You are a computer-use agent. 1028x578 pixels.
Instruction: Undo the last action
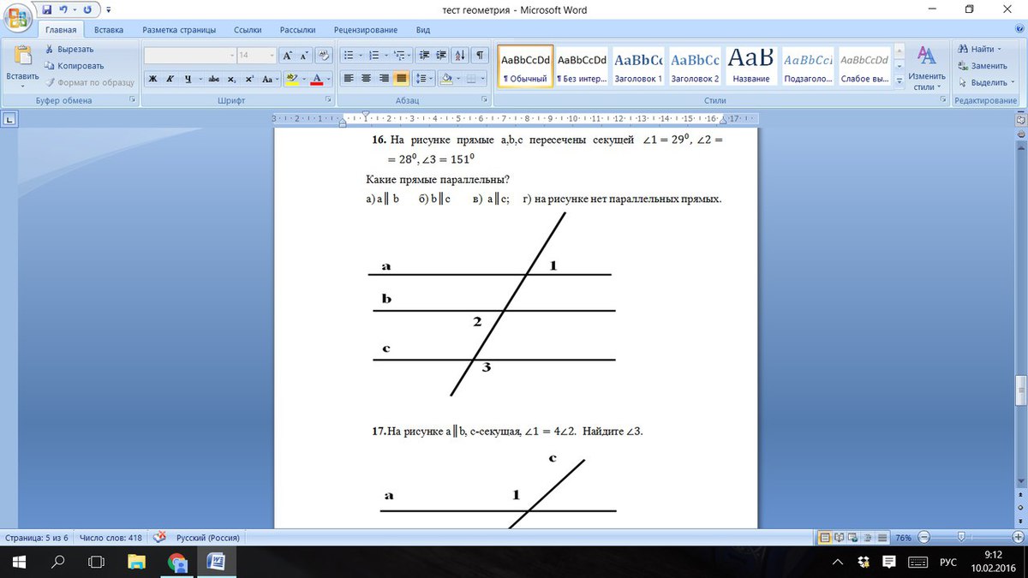[63, 9]
